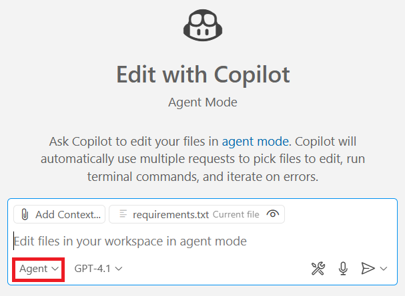Click the Add Context... button
Screen dimensions: 405x296
59,214
